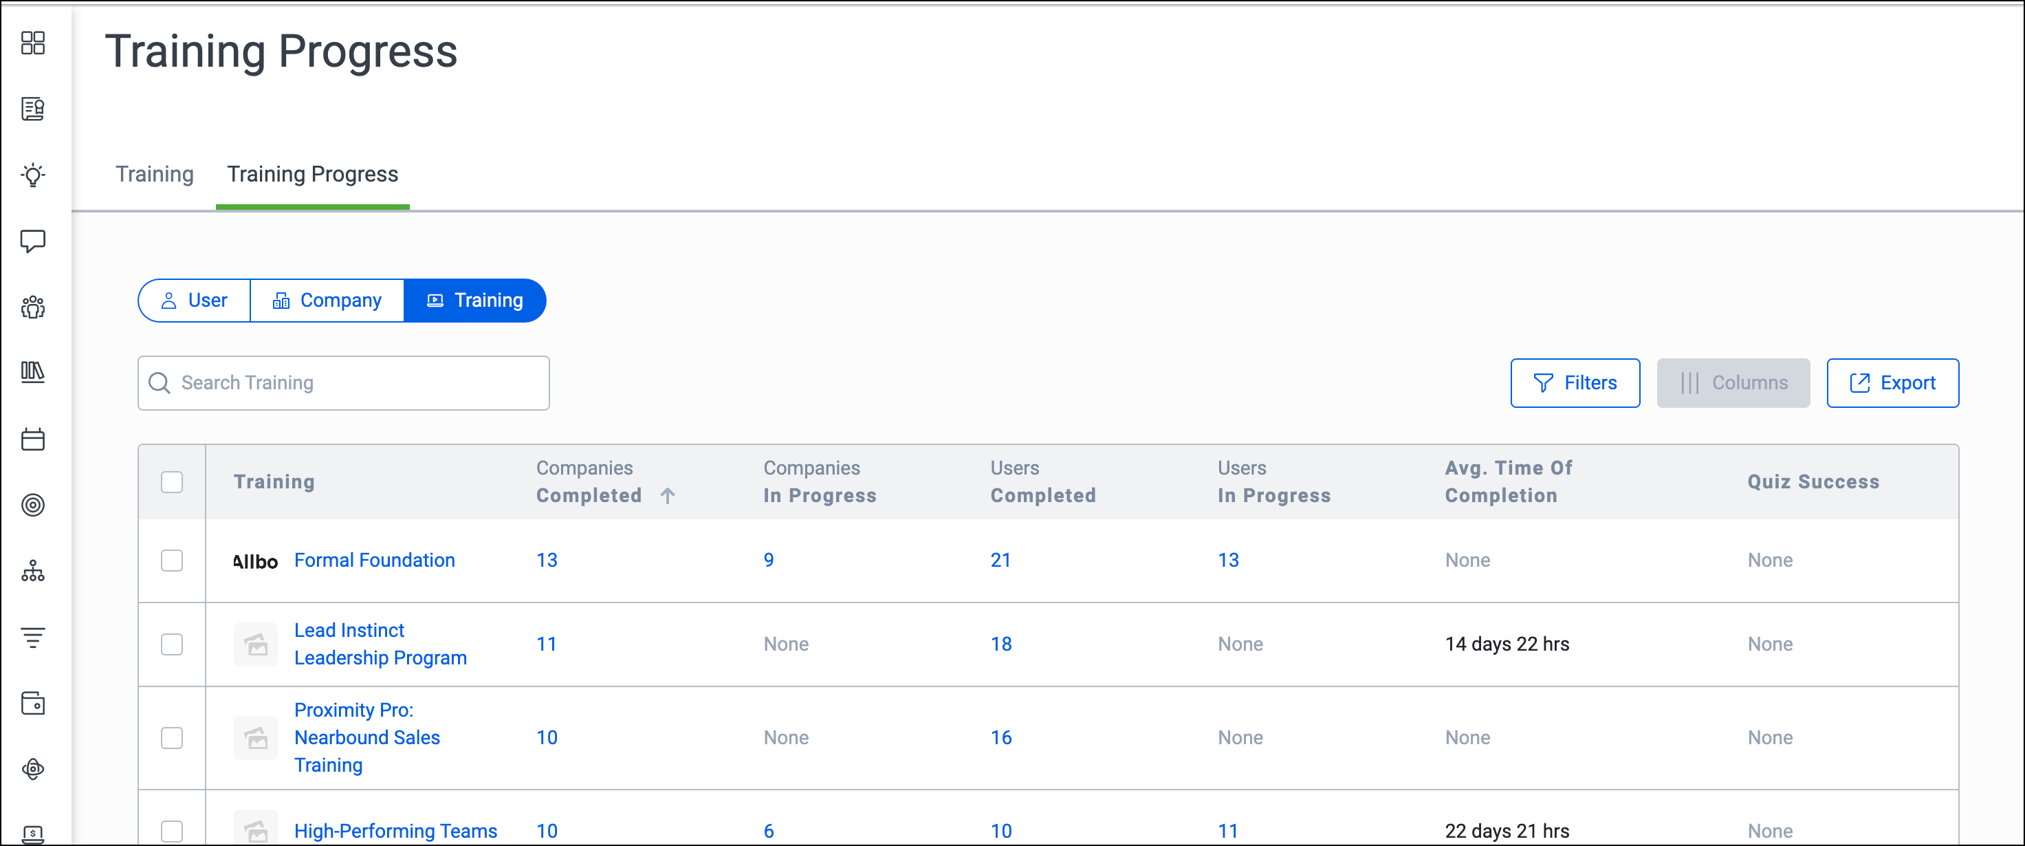Switch view to Company segment
This screenshot has width=2025, height=846.
pyautogui.click(x=327, y=301)
